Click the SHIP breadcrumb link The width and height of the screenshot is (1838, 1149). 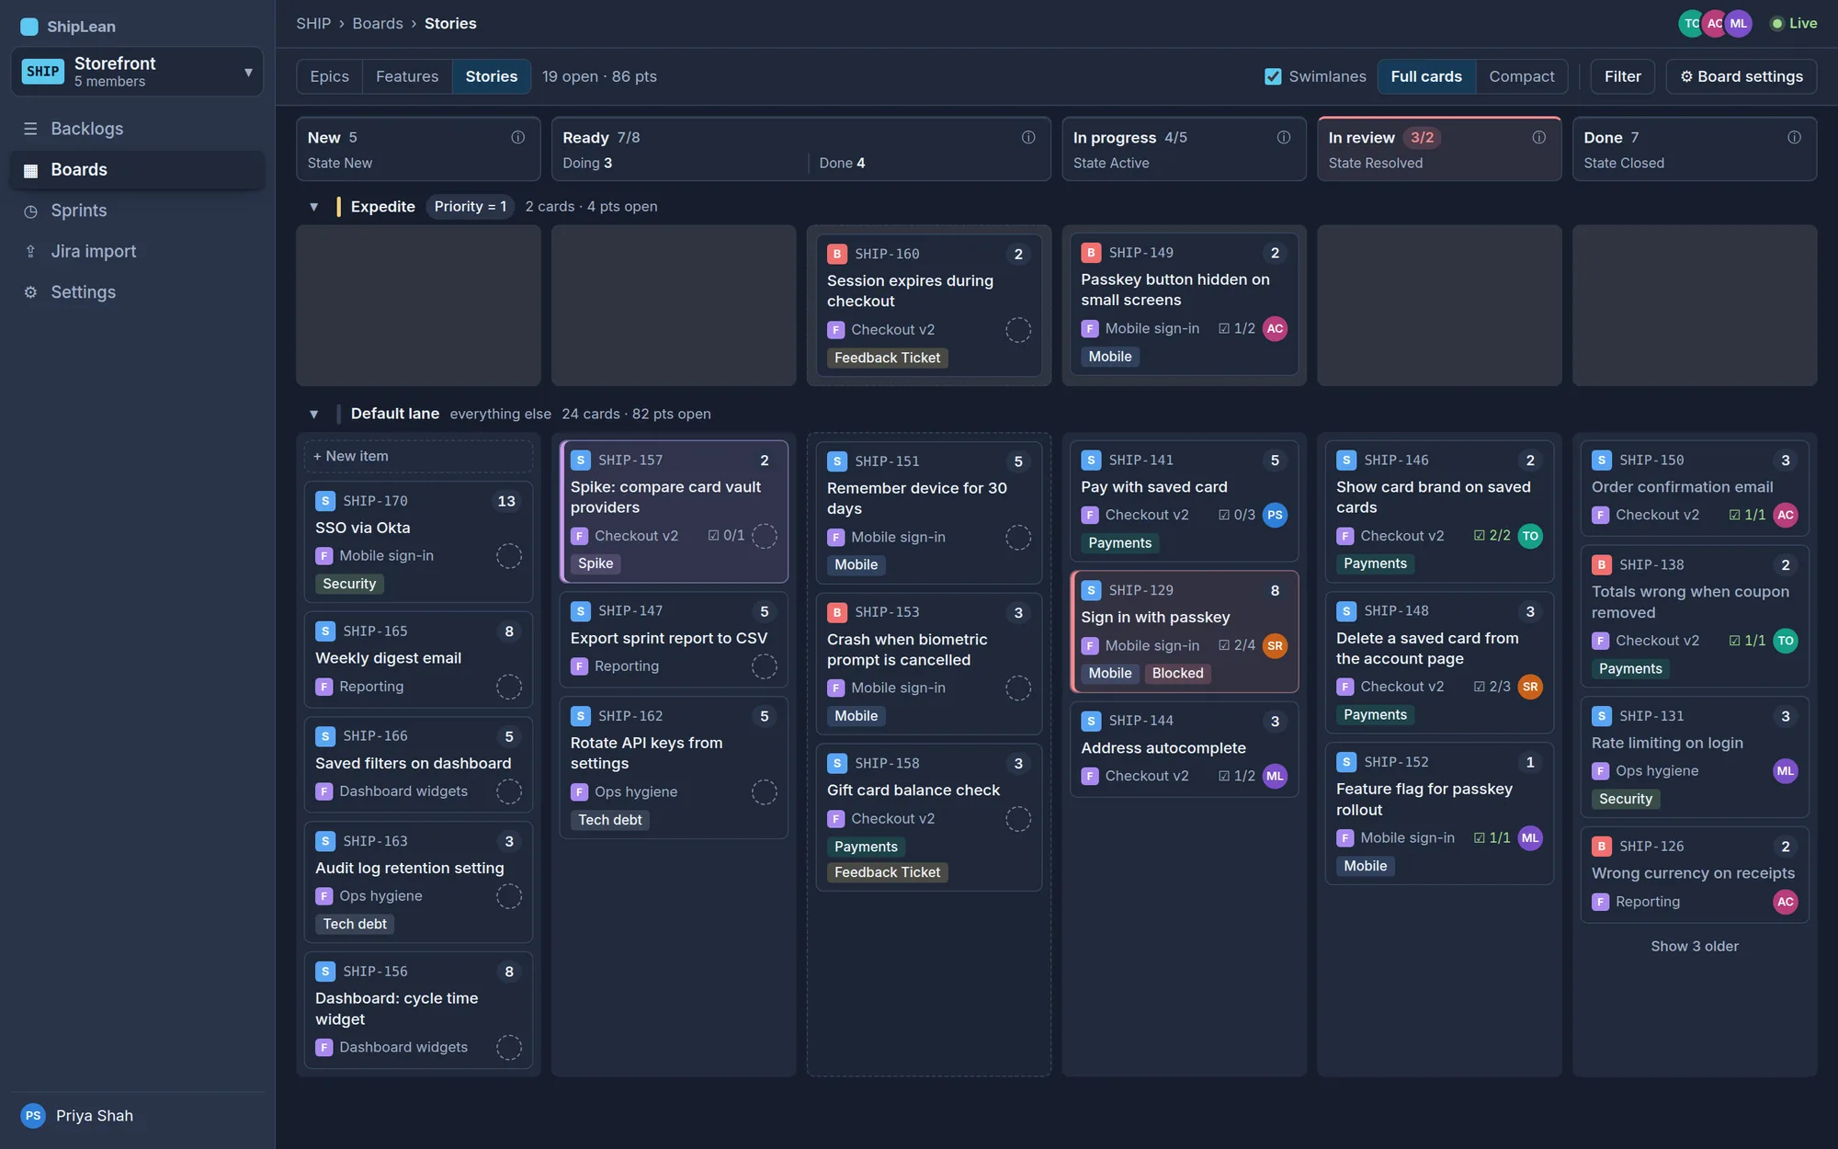313,24
